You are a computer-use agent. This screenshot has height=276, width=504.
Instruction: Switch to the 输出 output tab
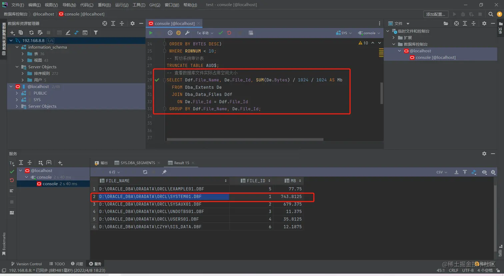click(x=101, y=163)
